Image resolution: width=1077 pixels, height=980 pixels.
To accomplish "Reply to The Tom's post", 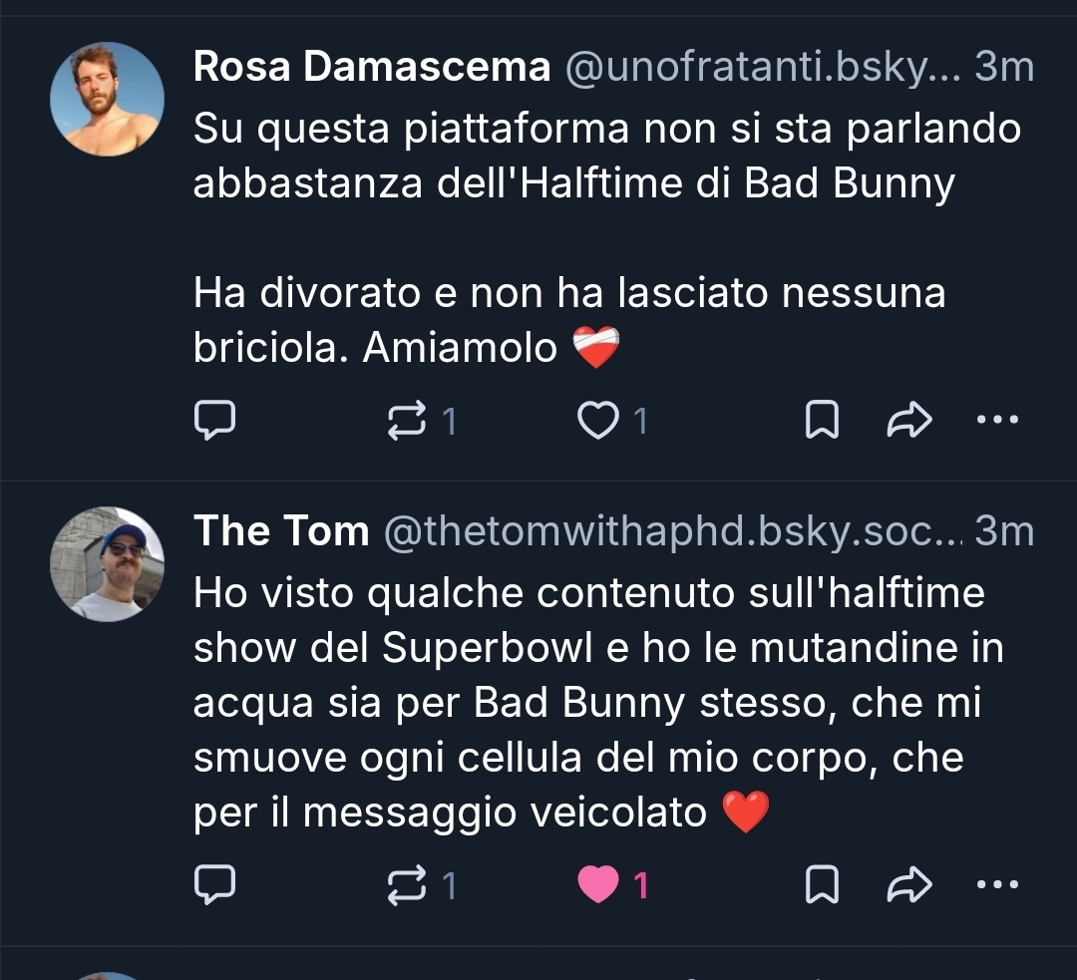I will (x=213, y=884).
